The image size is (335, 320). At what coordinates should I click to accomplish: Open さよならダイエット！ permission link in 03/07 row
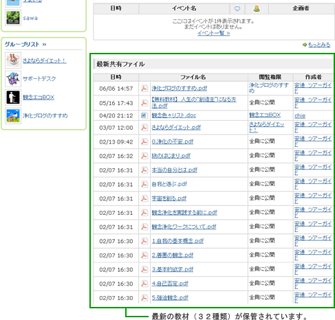tap(267, 127)
